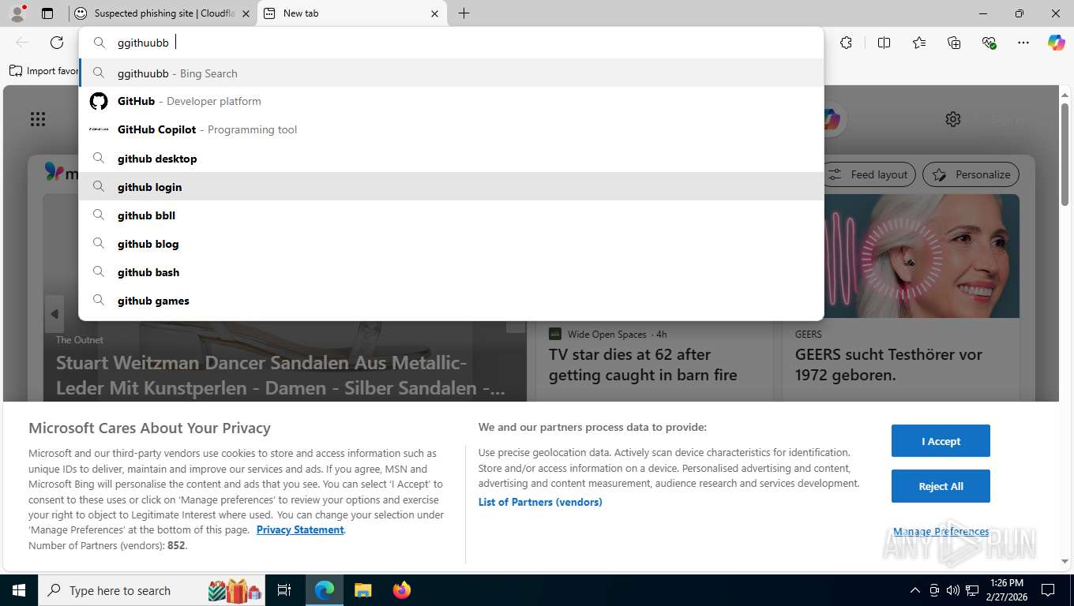Click the Personalize button
This screenshot has width=1074, height=606.
[x=971, y=174]
